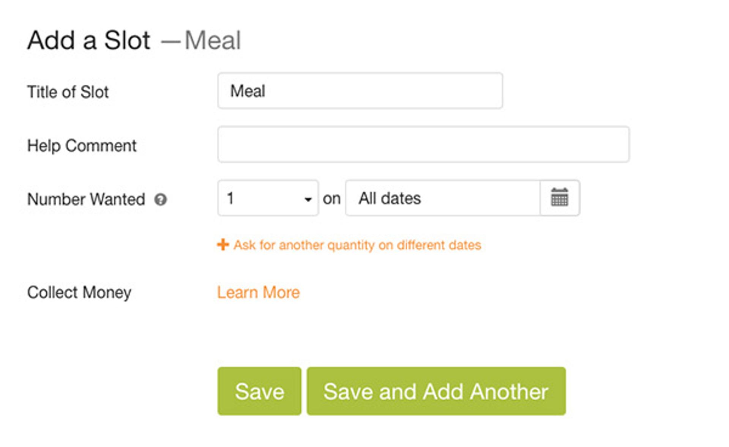Click Save and Add Another
The height and width of the screenshot is (447, 729).
[436, 391]
